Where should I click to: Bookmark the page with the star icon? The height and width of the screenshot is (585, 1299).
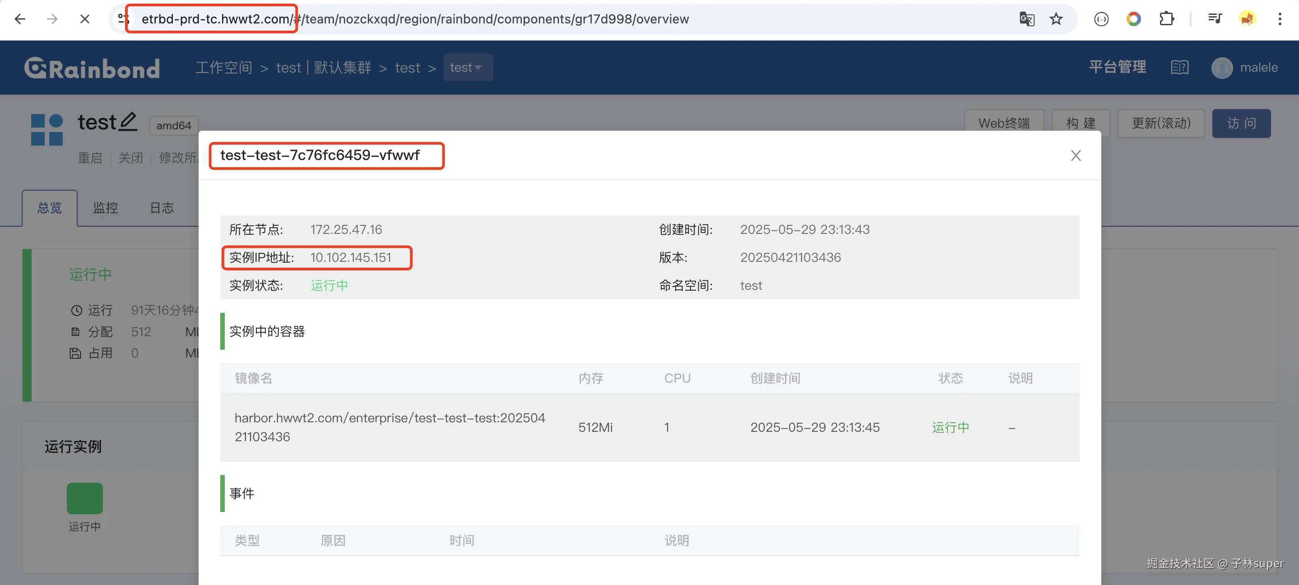(x=1055, y=19)
